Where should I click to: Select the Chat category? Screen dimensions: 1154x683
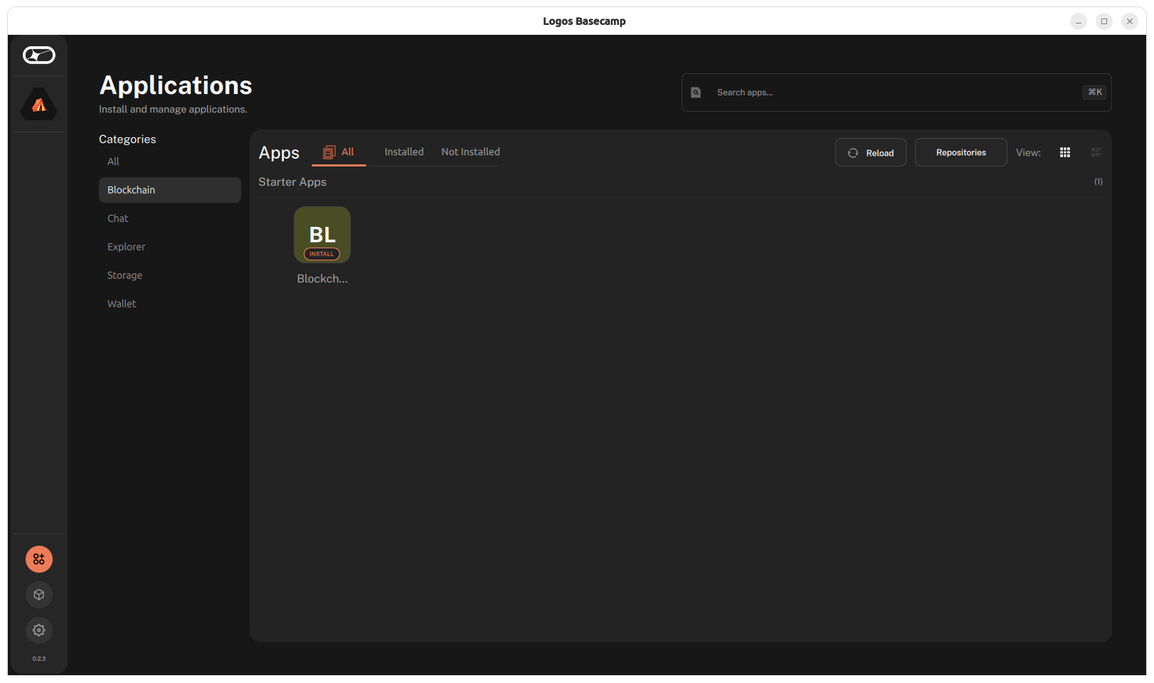pyautogui.click(x=170, y=218)
